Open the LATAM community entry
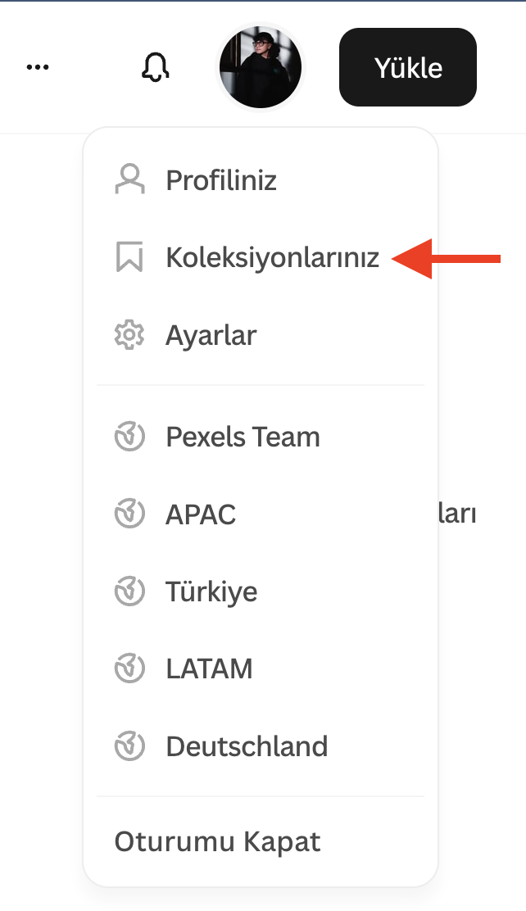The width and height of the screenshot is (526, 911). (209, 669)
